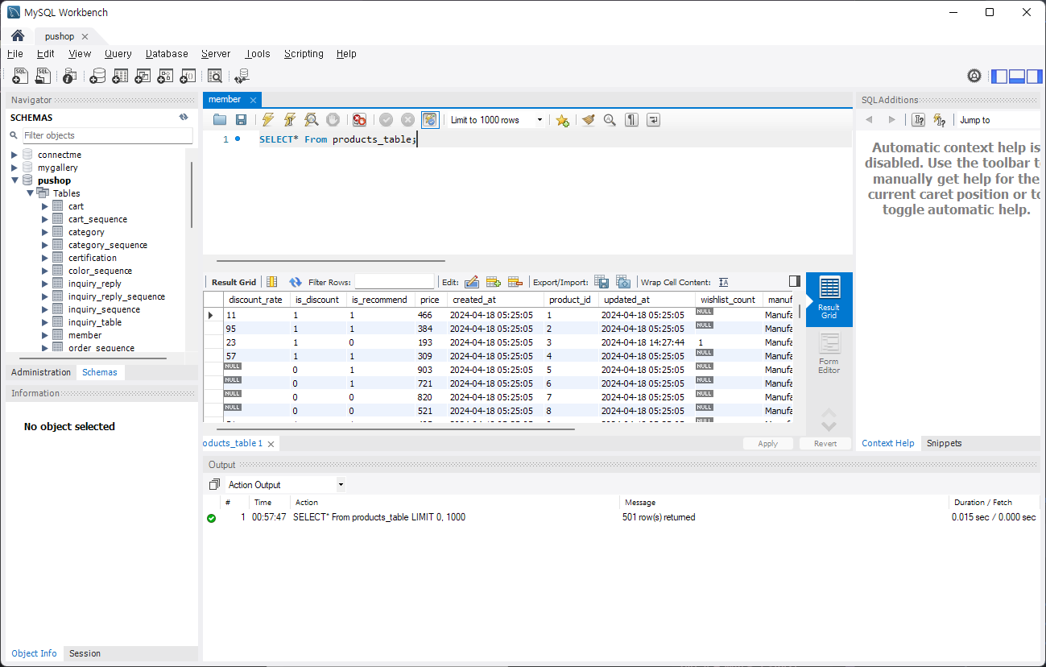Screen dimensions: 1046x667
Task: Go to the Workbench home screen
Action: click(18, 36)
